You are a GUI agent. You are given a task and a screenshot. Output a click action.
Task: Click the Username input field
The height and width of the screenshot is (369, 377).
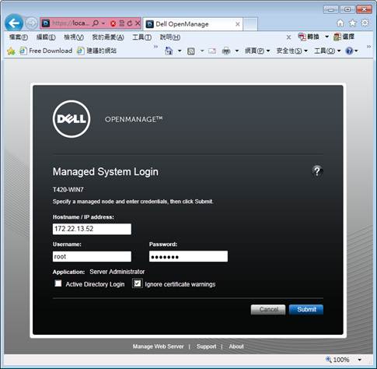click(x=92, y=257)
